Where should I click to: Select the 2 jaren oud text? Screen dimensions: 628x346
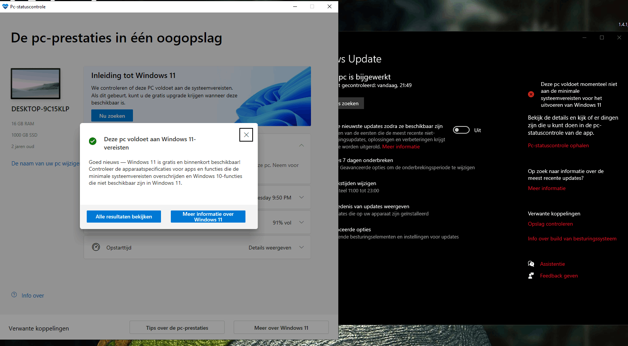point(23,147)
